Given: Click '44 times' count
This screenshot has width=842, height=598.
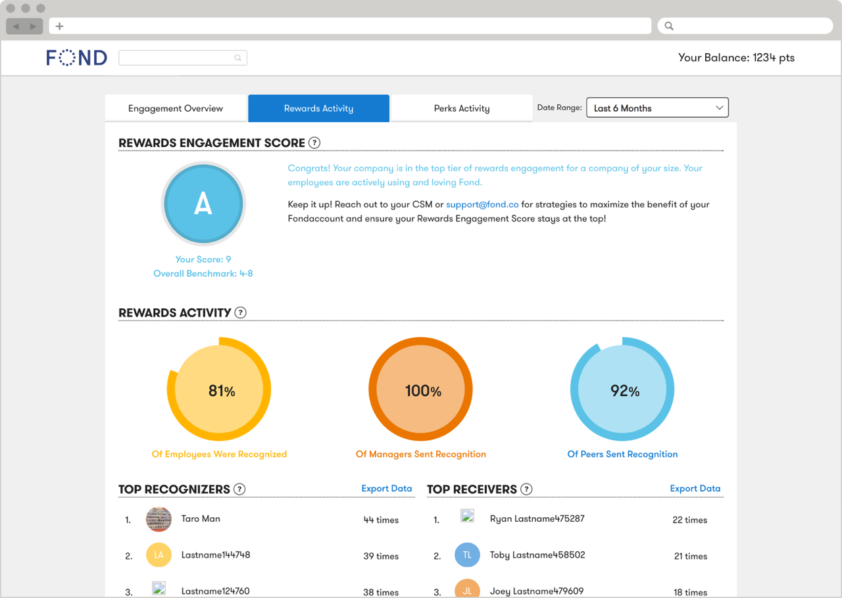Looking at the screenshot, I should (x=382, y=520).
